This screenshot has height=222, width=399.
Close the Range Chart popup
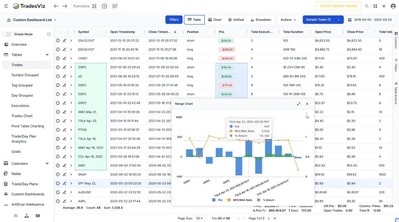tap(307, 104)
